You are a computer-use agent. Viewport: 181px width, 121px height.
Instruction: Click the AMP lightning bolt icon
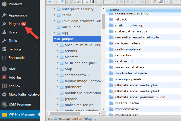point(4,69)
